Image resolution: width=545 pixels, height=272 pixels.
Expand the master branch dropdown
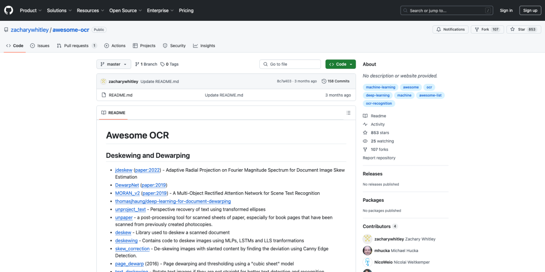click(x=113, y=64)
